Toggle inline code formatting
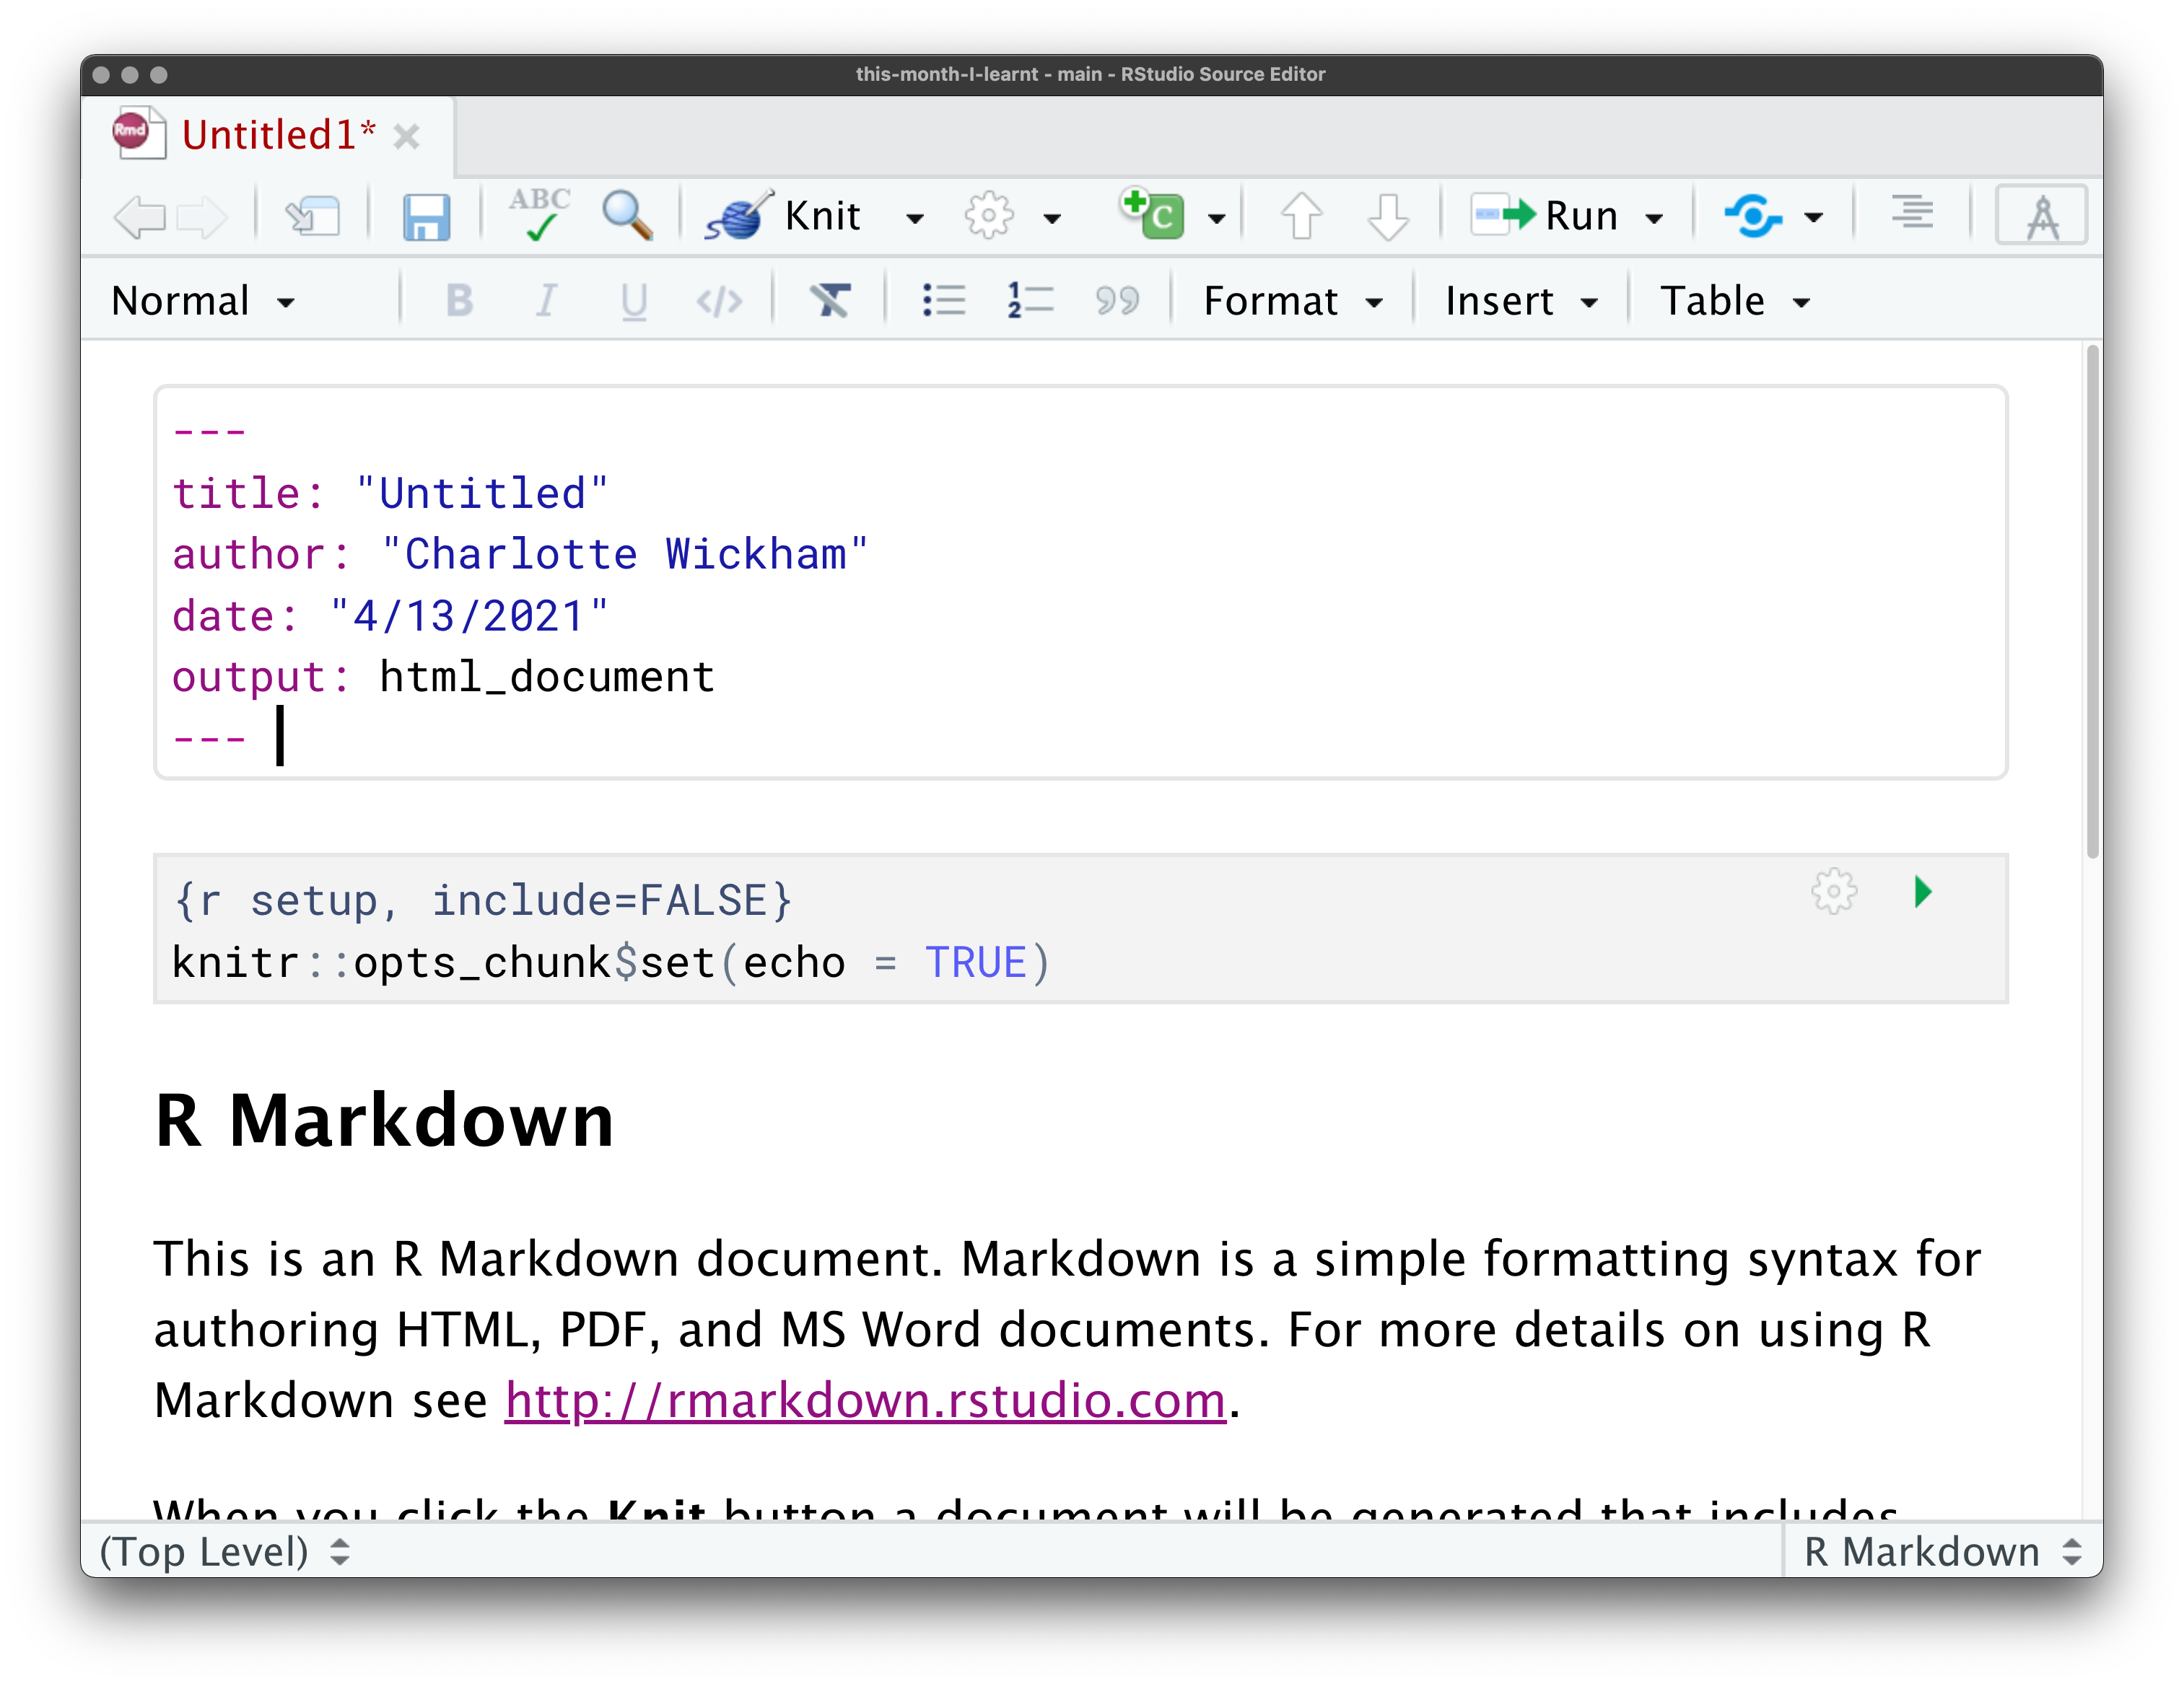 click(x=719, y=301)
